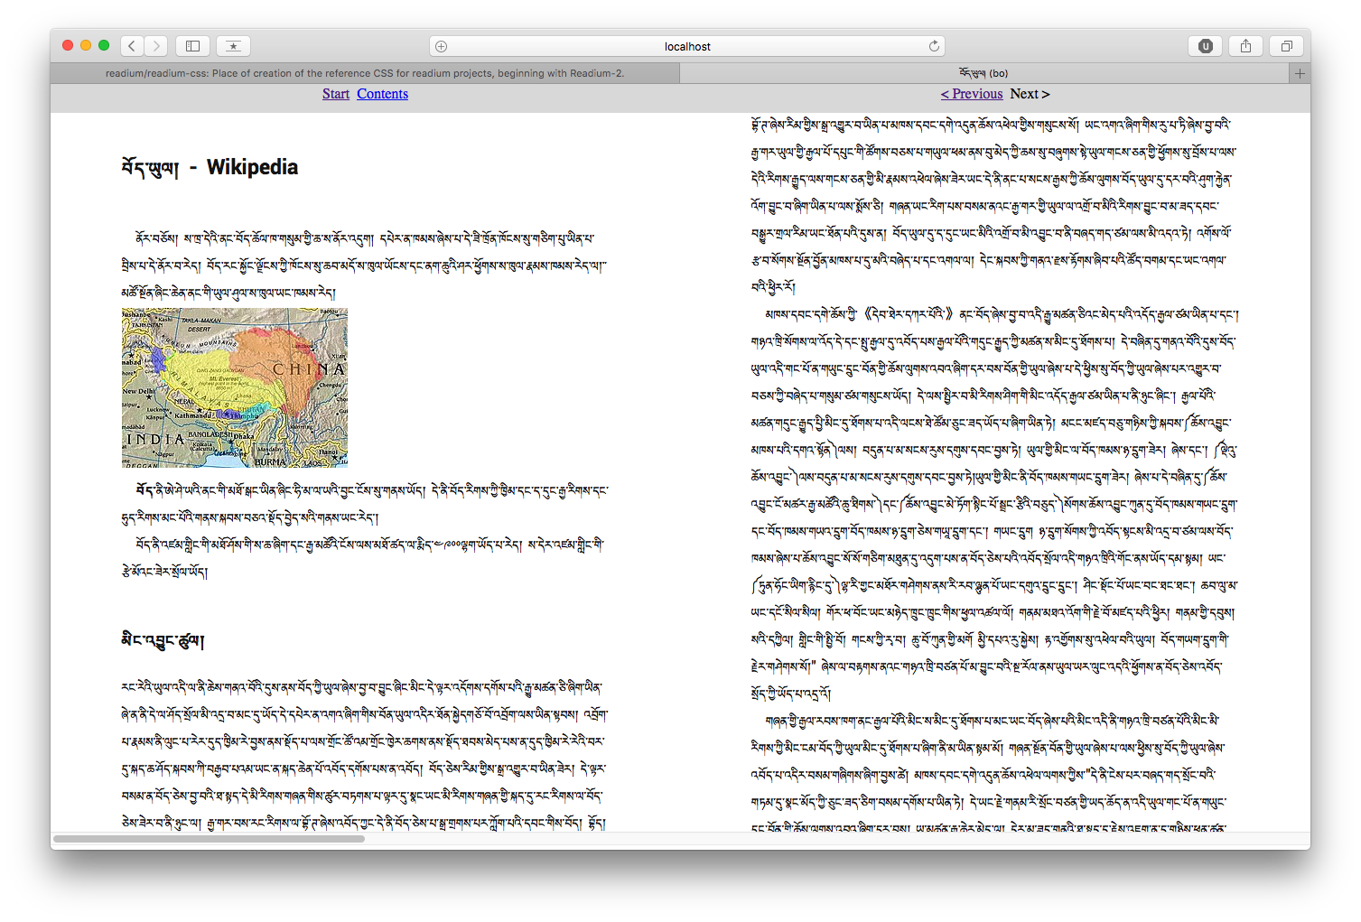
Task: Open the Contents link
Action: 382,94
